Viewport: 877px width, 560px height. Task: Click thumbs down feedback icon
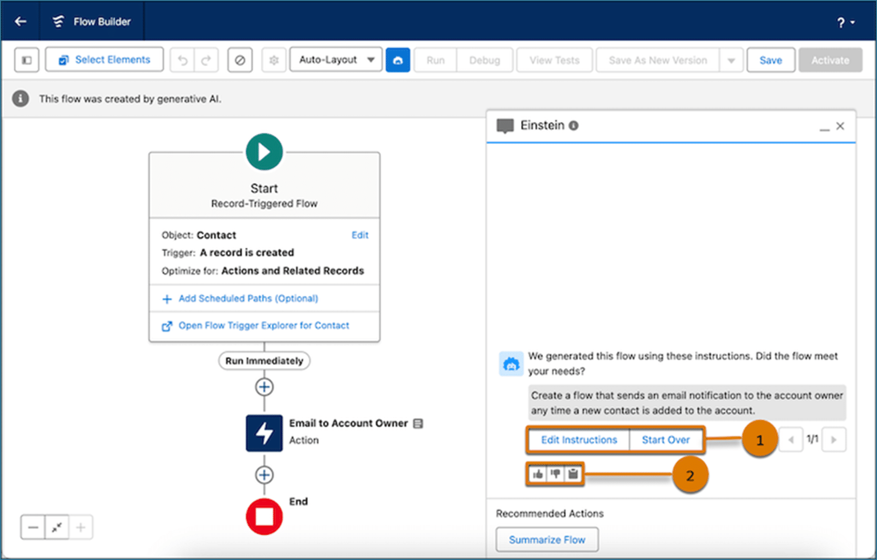[555, 474]
